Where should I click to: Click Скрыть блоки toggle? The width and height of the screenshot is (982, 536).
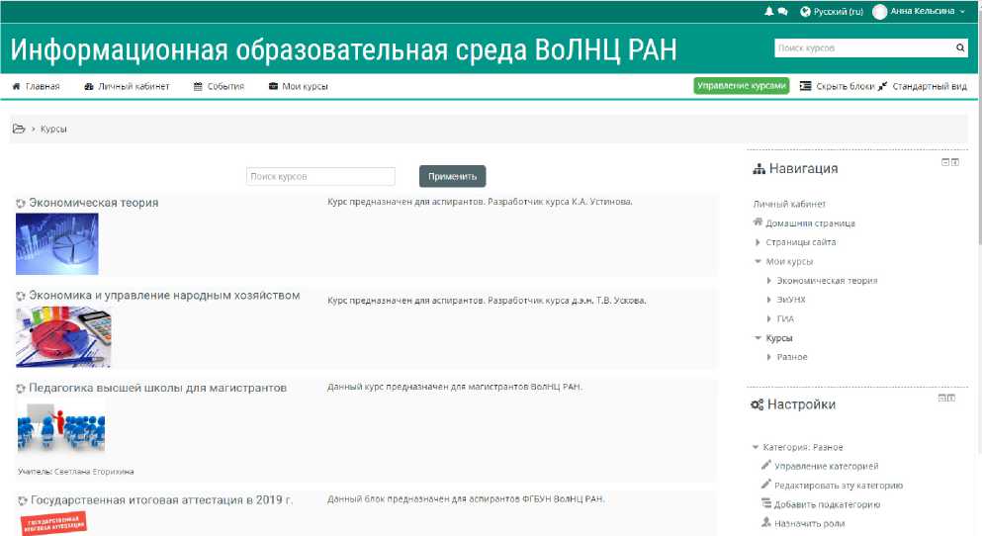pos(837,86)
